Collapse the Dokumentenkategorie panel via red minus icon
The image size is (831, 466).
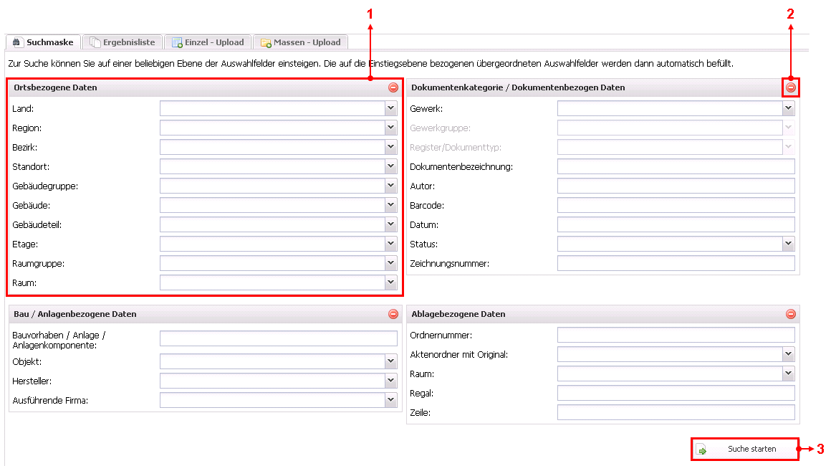(791, 87)
